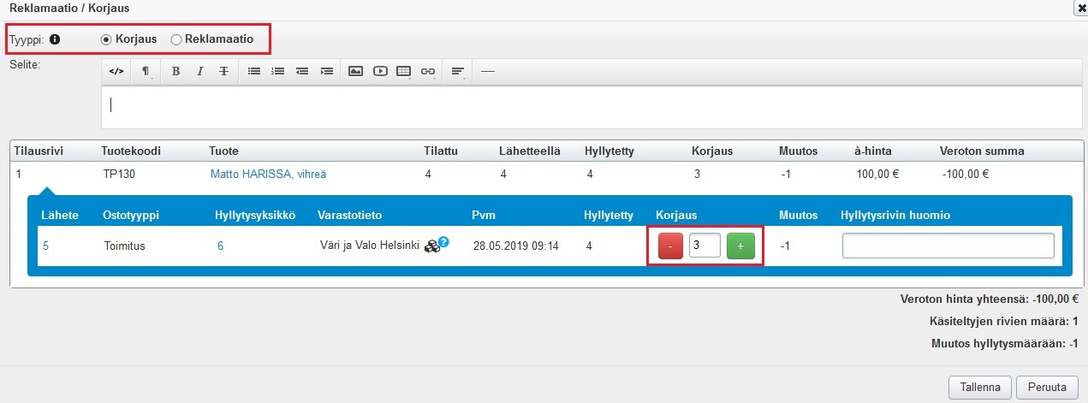
Task: Insert horizontal line in editor
Action: (488, 71)
